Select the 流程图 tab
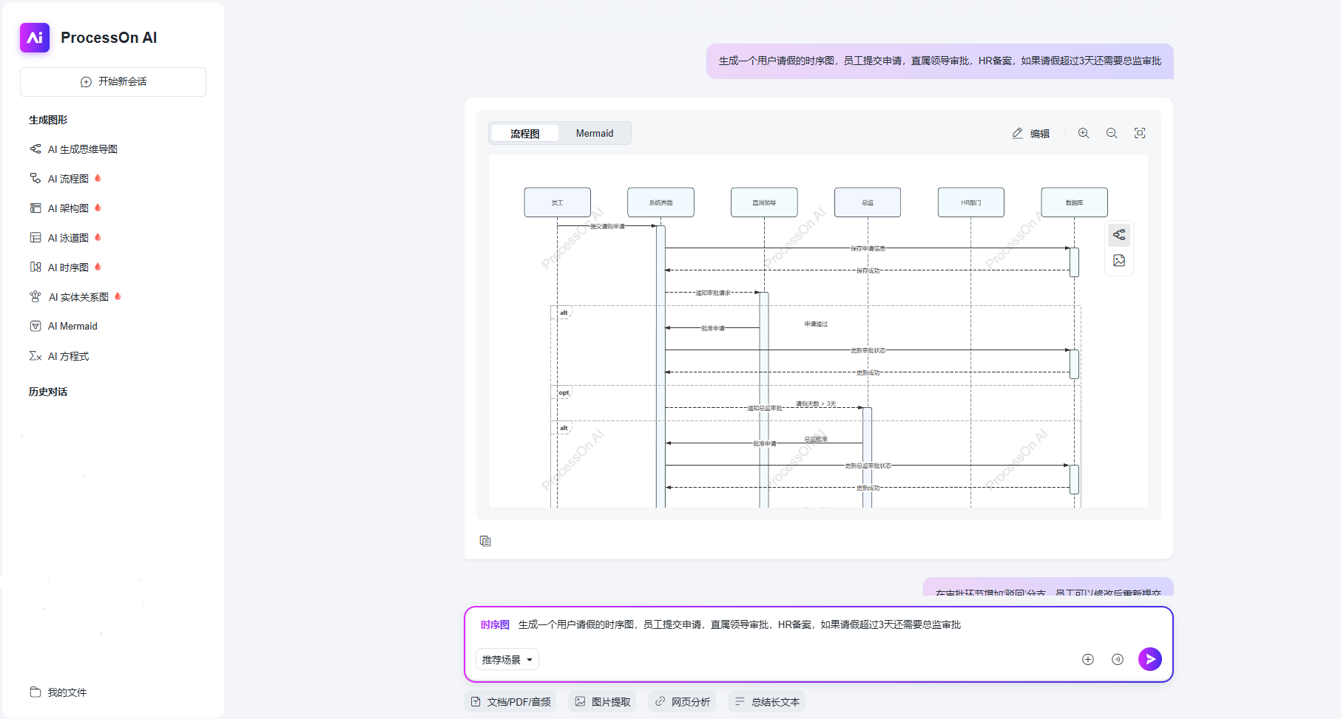1341x719 pixels. pos(524,133)
